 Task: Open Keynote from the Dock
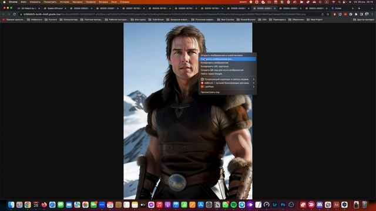point(176,205)
